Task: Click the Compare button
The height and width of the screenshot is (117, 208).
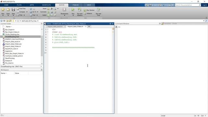Action: [x=21, y=12]
